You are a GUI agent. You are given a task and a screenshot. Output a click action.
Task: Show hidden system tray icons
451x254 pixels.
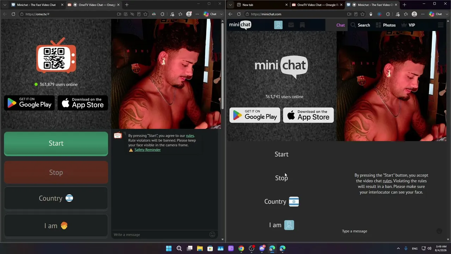[x=398, y=248]
